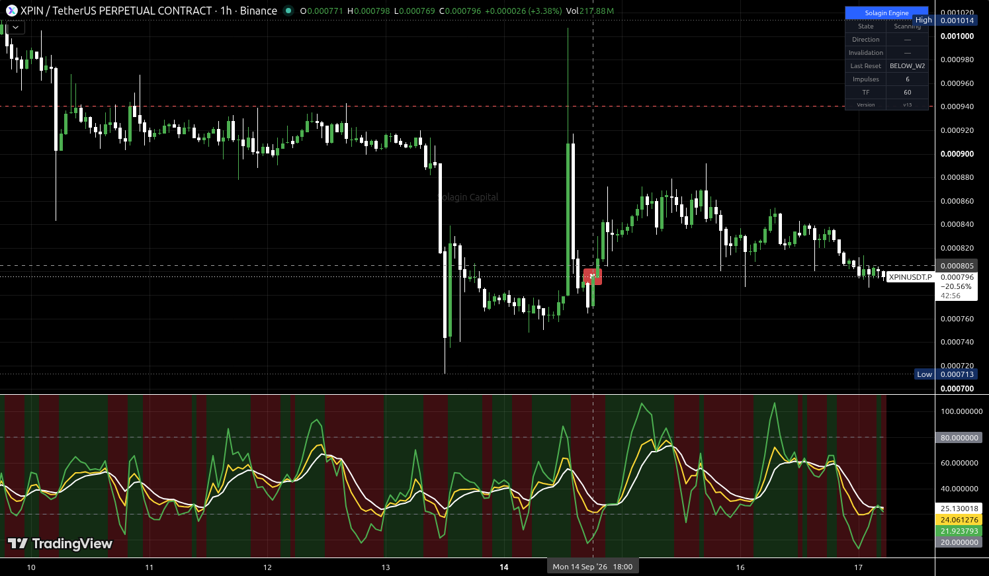Click the 0.000805 crosshair price label

point(957,266)
